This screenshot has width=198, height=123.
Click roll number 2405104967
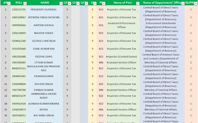pos(19,17)
